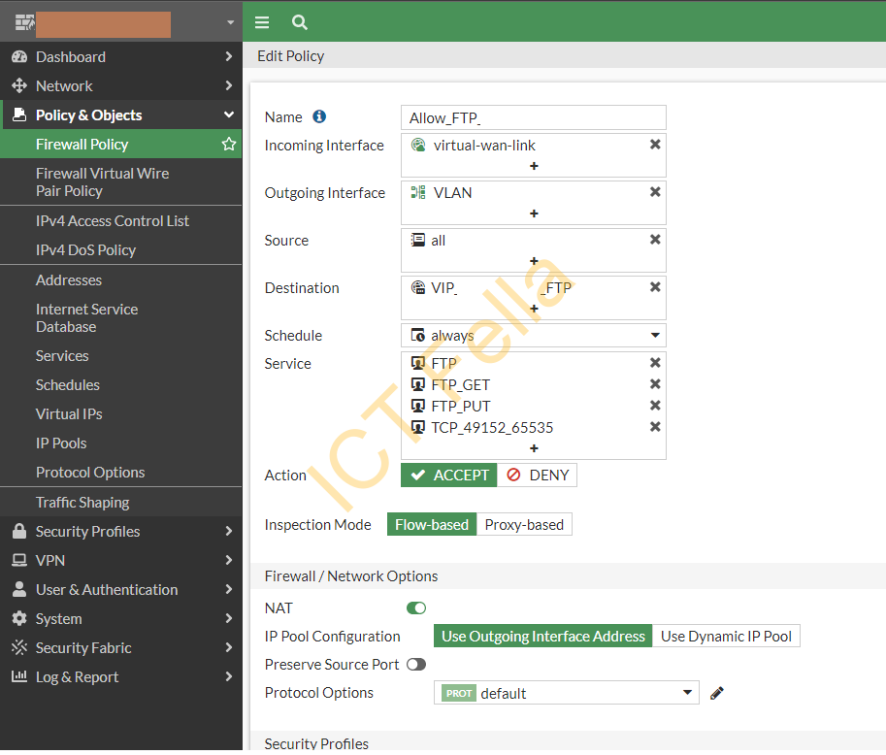Viewport: 886px width, 755px height.
Task: Expand Security Fabric menu
Action: coord(229,647)
